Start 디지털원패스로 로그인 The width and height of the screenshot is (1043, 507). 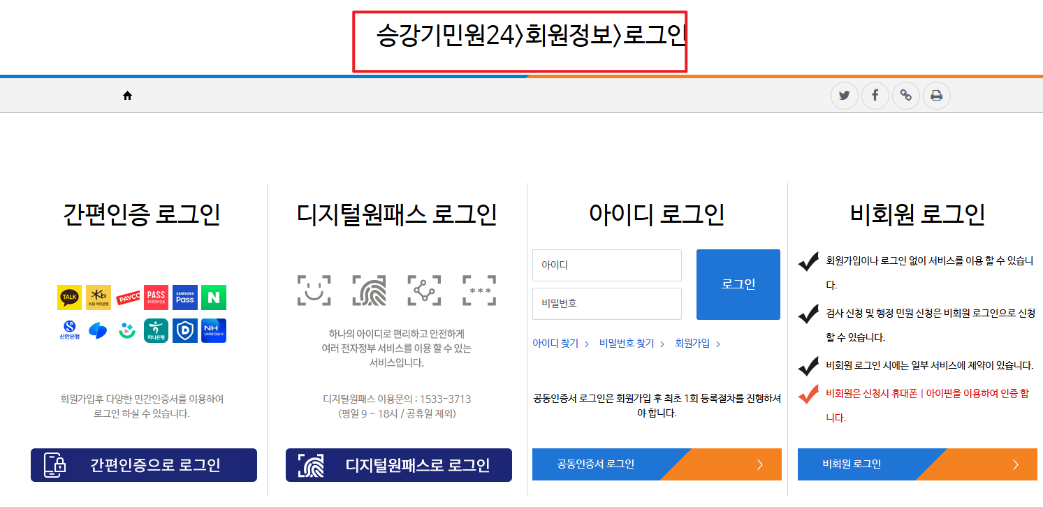(x=398, y=465)
